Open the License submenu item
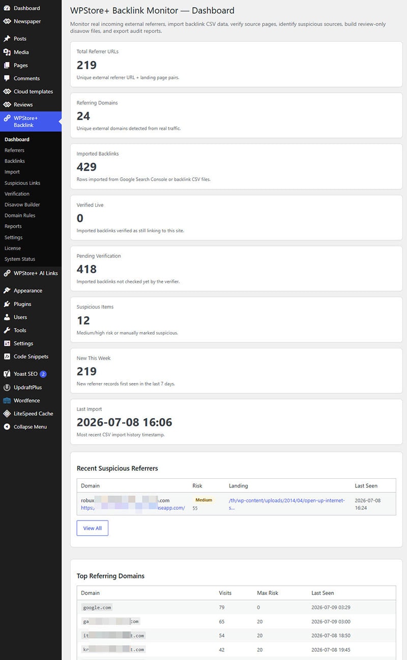This screenshot has width=407, height=660. point(13,248)
